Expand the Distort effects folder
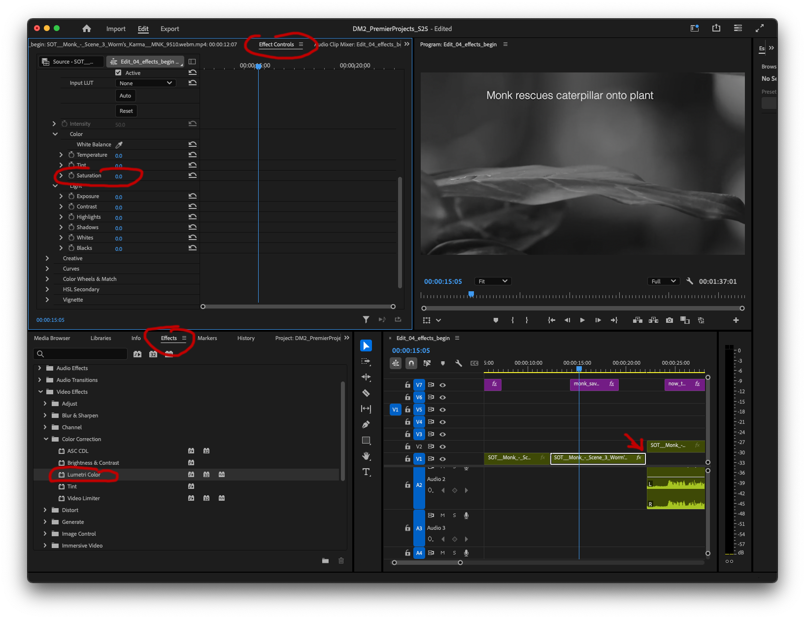This screenshot has height=619, width=805. click(x=45, y=510)
